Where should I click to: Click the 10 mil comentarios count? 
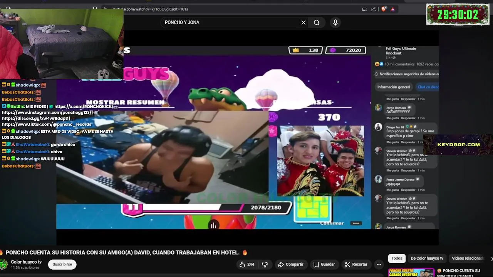click(399, 64)
